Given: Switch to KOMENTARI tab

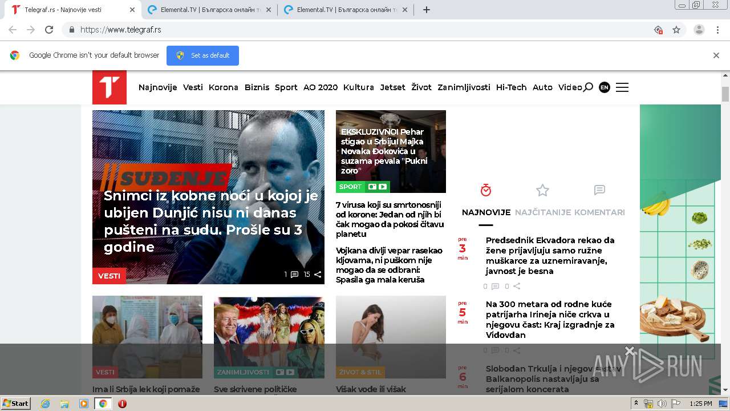Looking at the screenshot, I should (599, 212).
